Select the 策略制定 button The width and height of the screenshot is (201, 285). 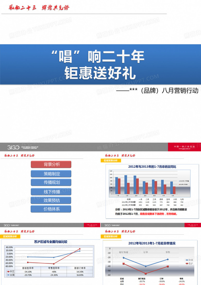click(x=51, y=174)
